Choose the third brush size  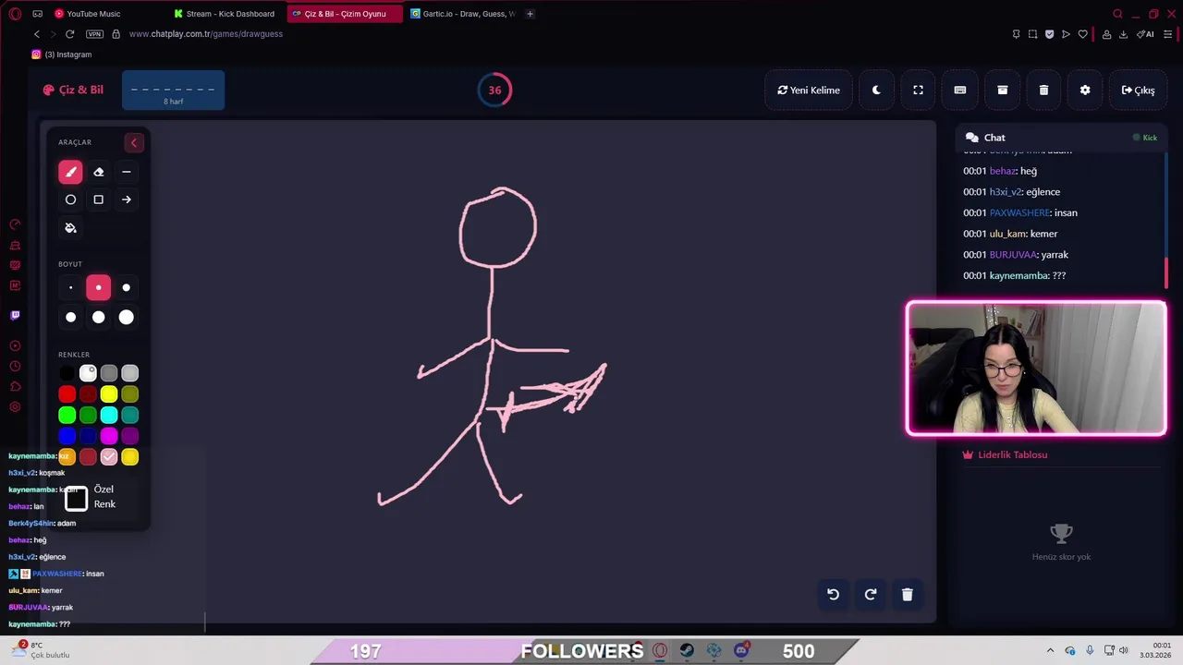(127, 287)
